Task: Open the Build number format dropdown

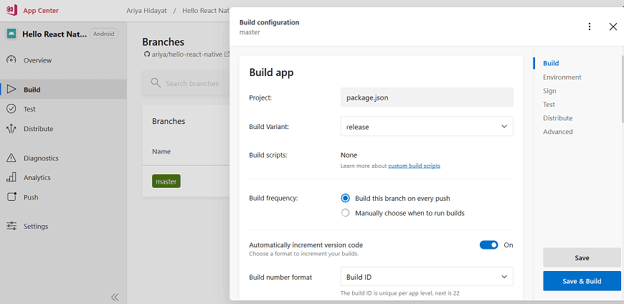Action: [427, 277]
